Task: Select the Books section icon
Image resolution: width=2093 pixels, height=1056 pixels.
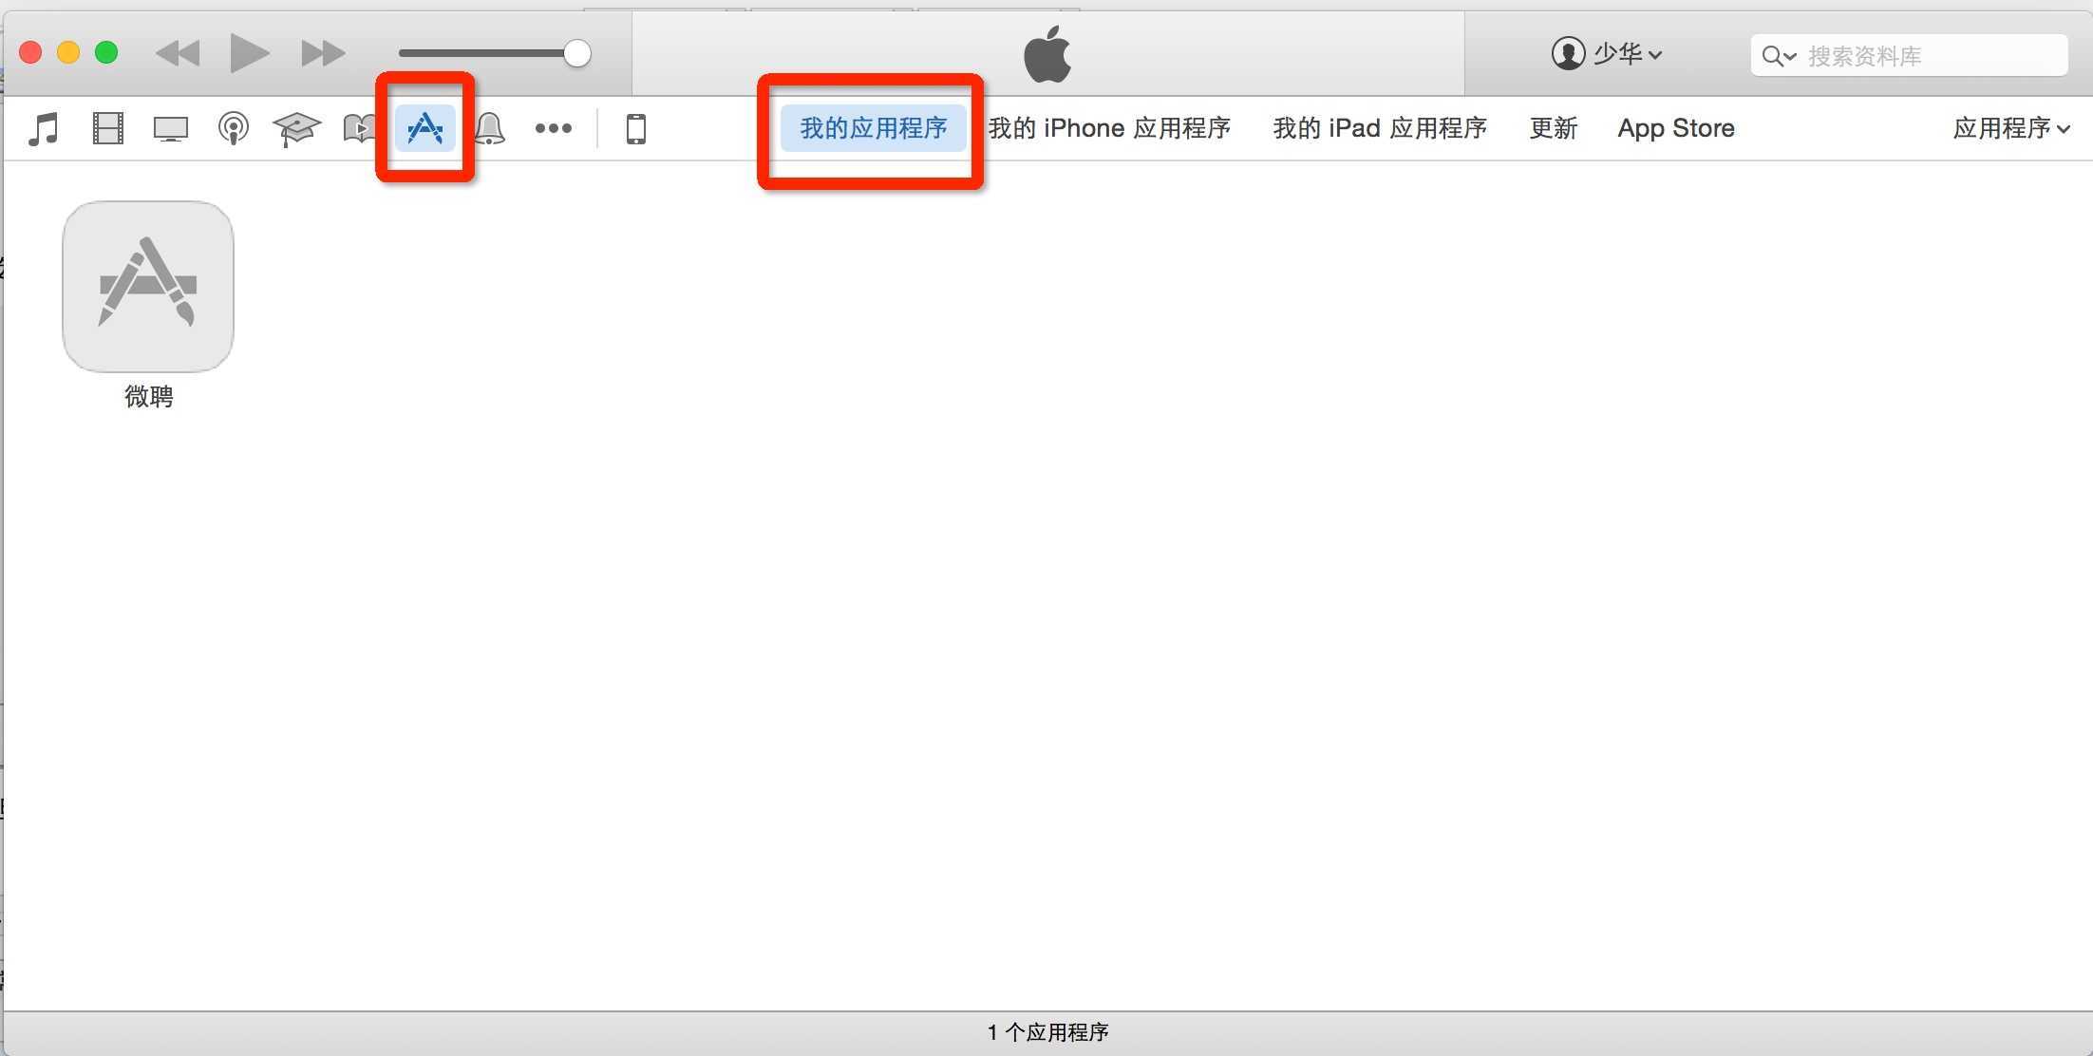Action: pos(358,128)
